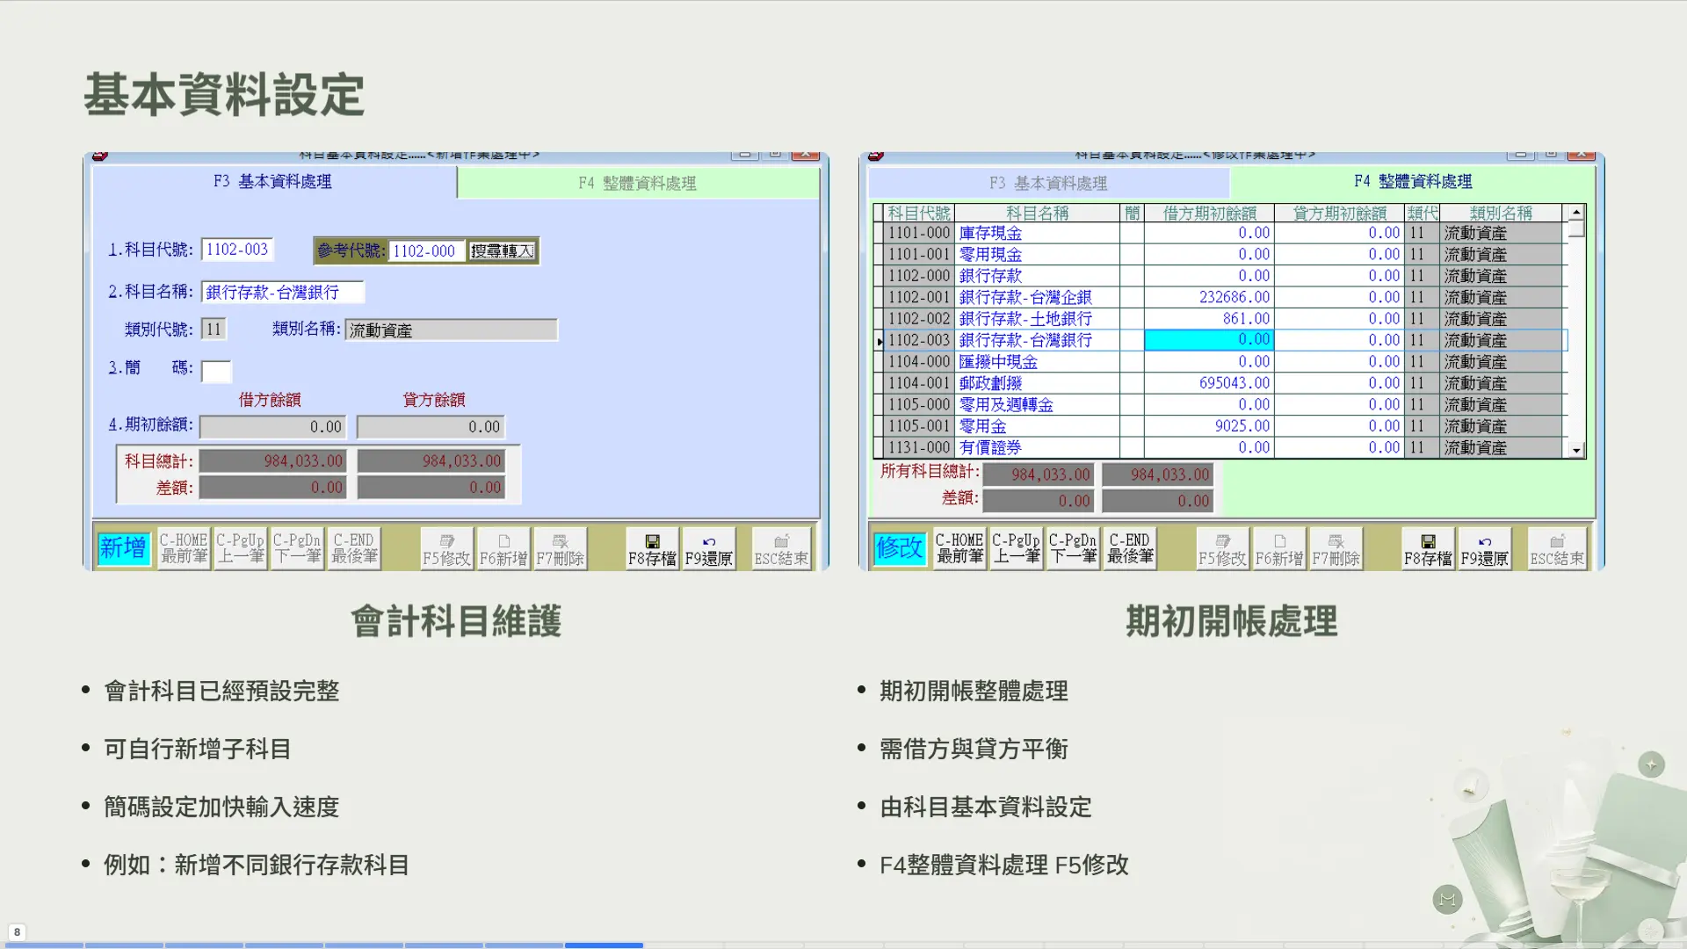Open F3 基本資料處理 tab in left window

click(x=273, y=182)
